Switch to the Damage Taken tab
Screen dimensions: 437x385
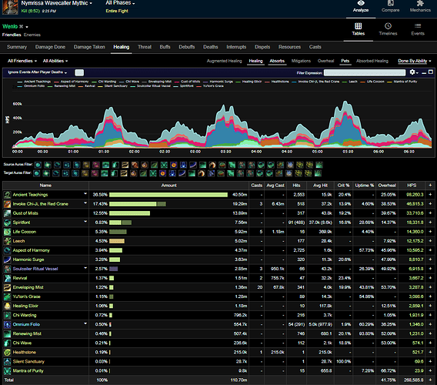(x=89, y=47)
